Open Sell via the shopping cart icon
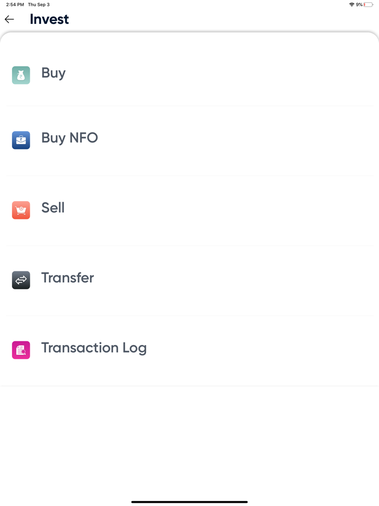This screenshot has height=506, width=379. click(21, 210)
